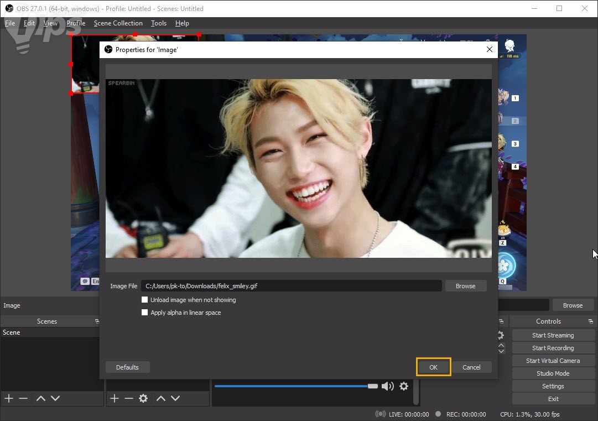Screen dimensions: 598x421
Task: Click the Image File path field
Action: [x=291, y=286]
